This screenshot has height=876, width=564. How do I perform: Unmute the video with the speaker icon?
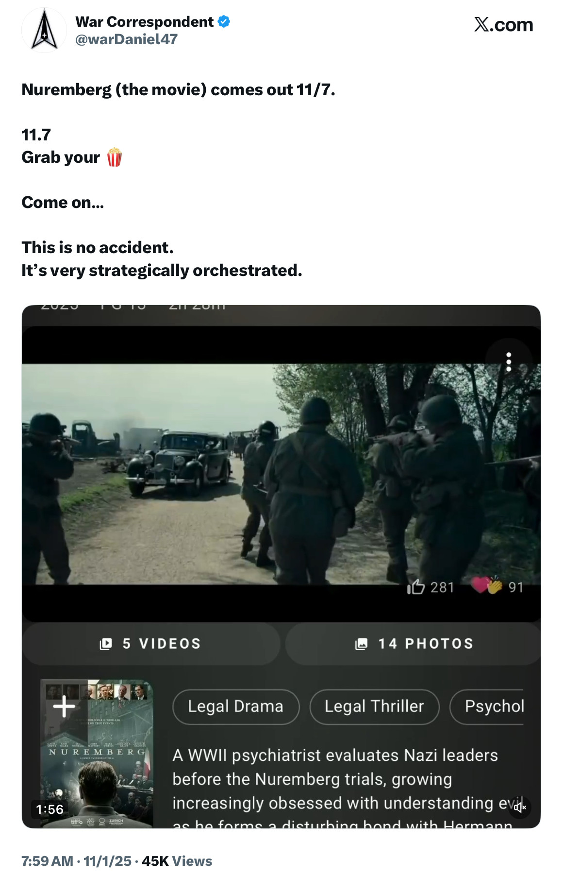click(519, 807)
